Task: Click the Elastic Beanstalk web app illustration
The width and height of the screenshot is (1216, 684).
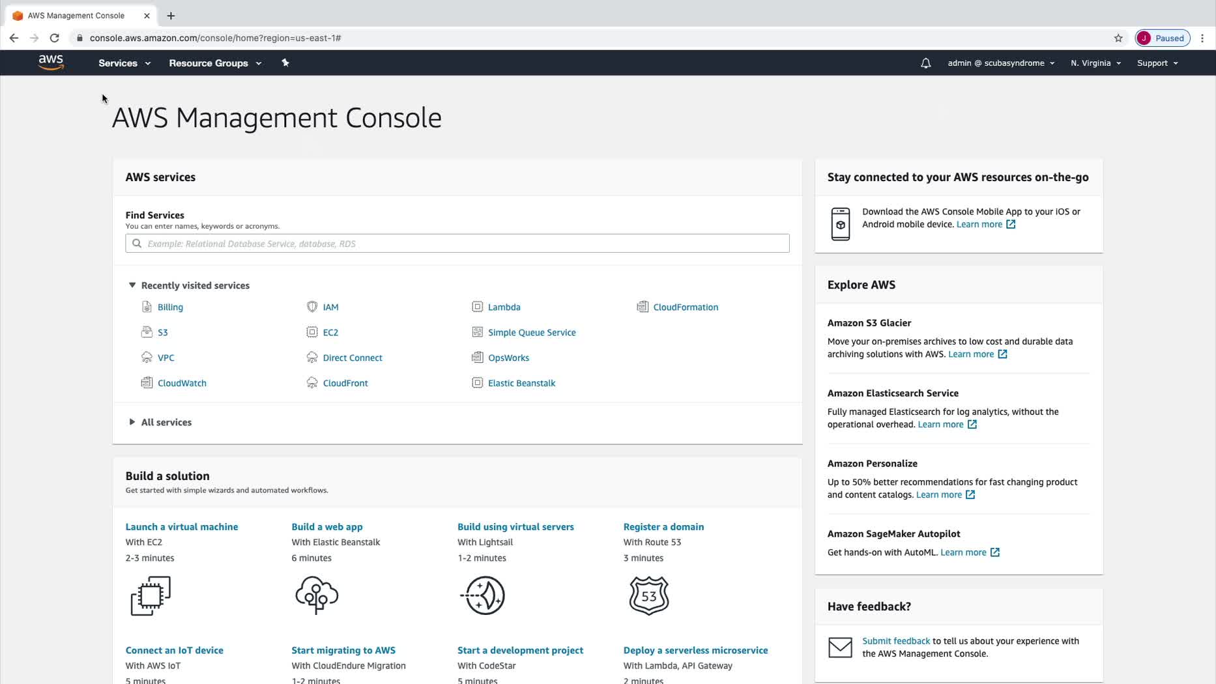Action: tap(317, 595)
